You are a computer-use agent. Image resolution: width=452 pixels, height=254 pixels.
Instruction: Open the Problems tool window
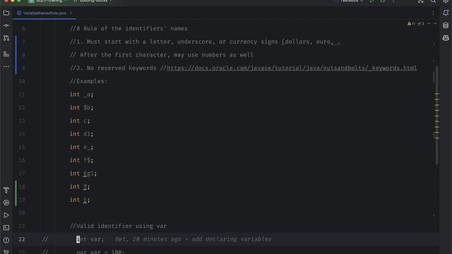(6, 240)
